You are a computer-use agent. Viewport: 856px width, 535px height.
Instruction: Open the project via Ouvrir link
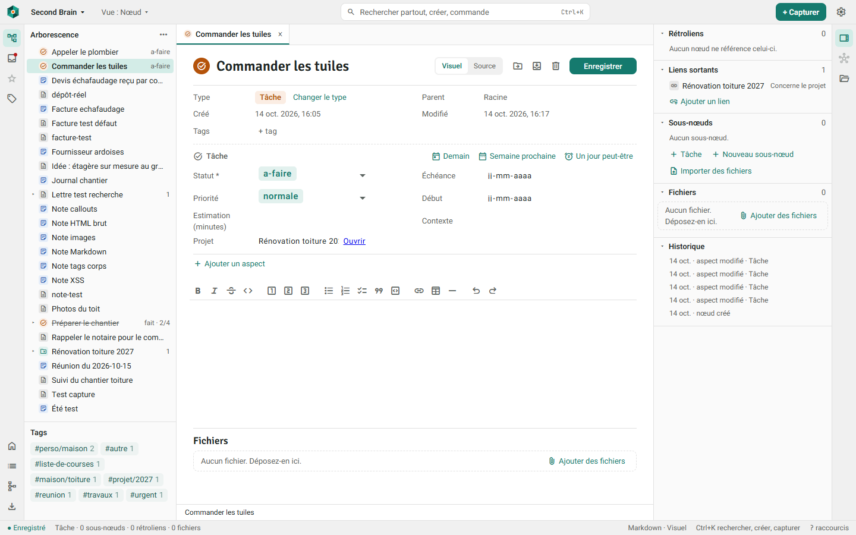[x=354, y=241]
